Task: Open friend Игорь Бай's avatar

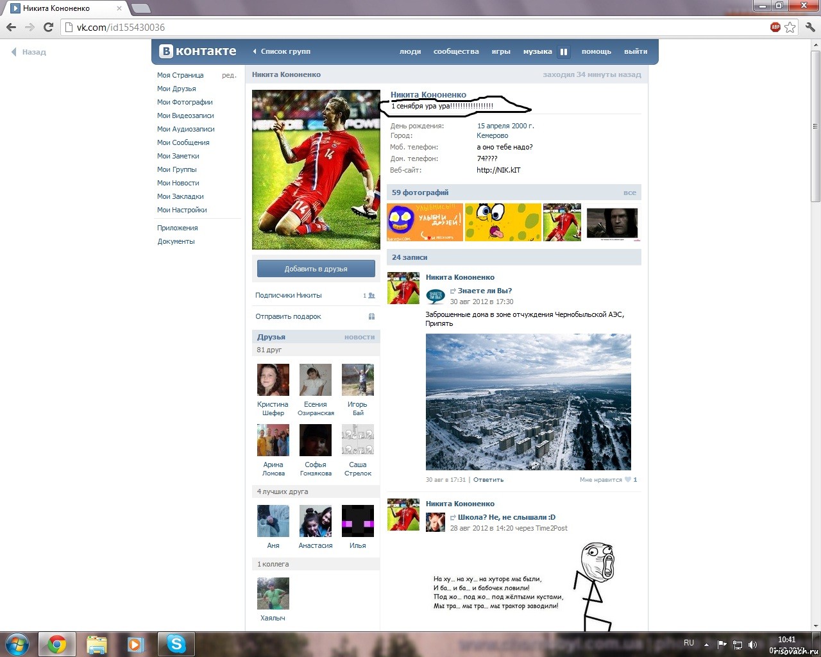Action: 358,380
